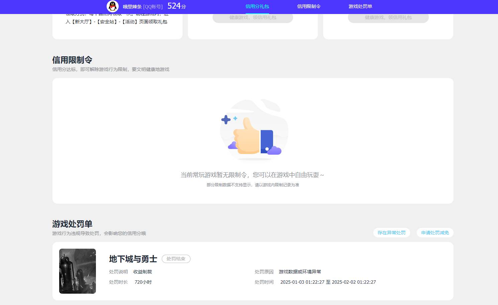Click the 处罚结束 status badge

pyautogui.click(x=176, y=259)
